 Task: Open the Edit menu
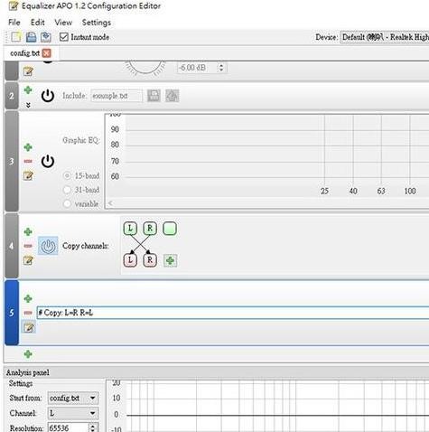point(37,23)
